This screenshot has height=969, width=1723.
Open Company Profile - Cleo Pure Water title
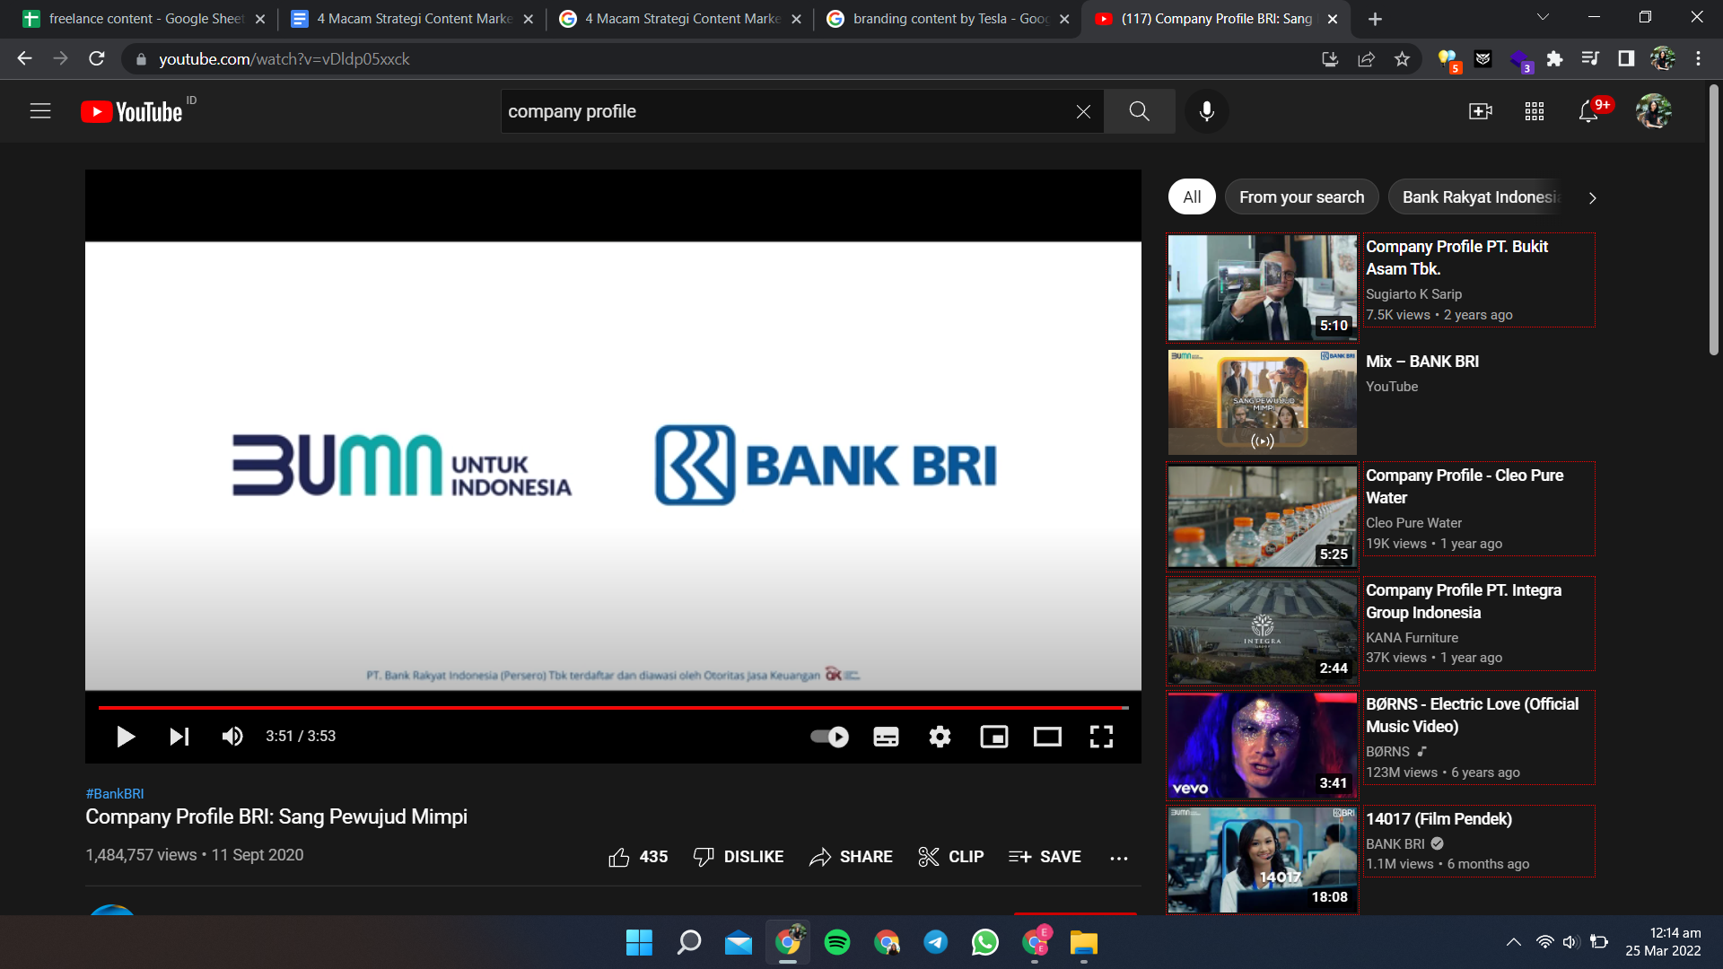click(1464, 486)
